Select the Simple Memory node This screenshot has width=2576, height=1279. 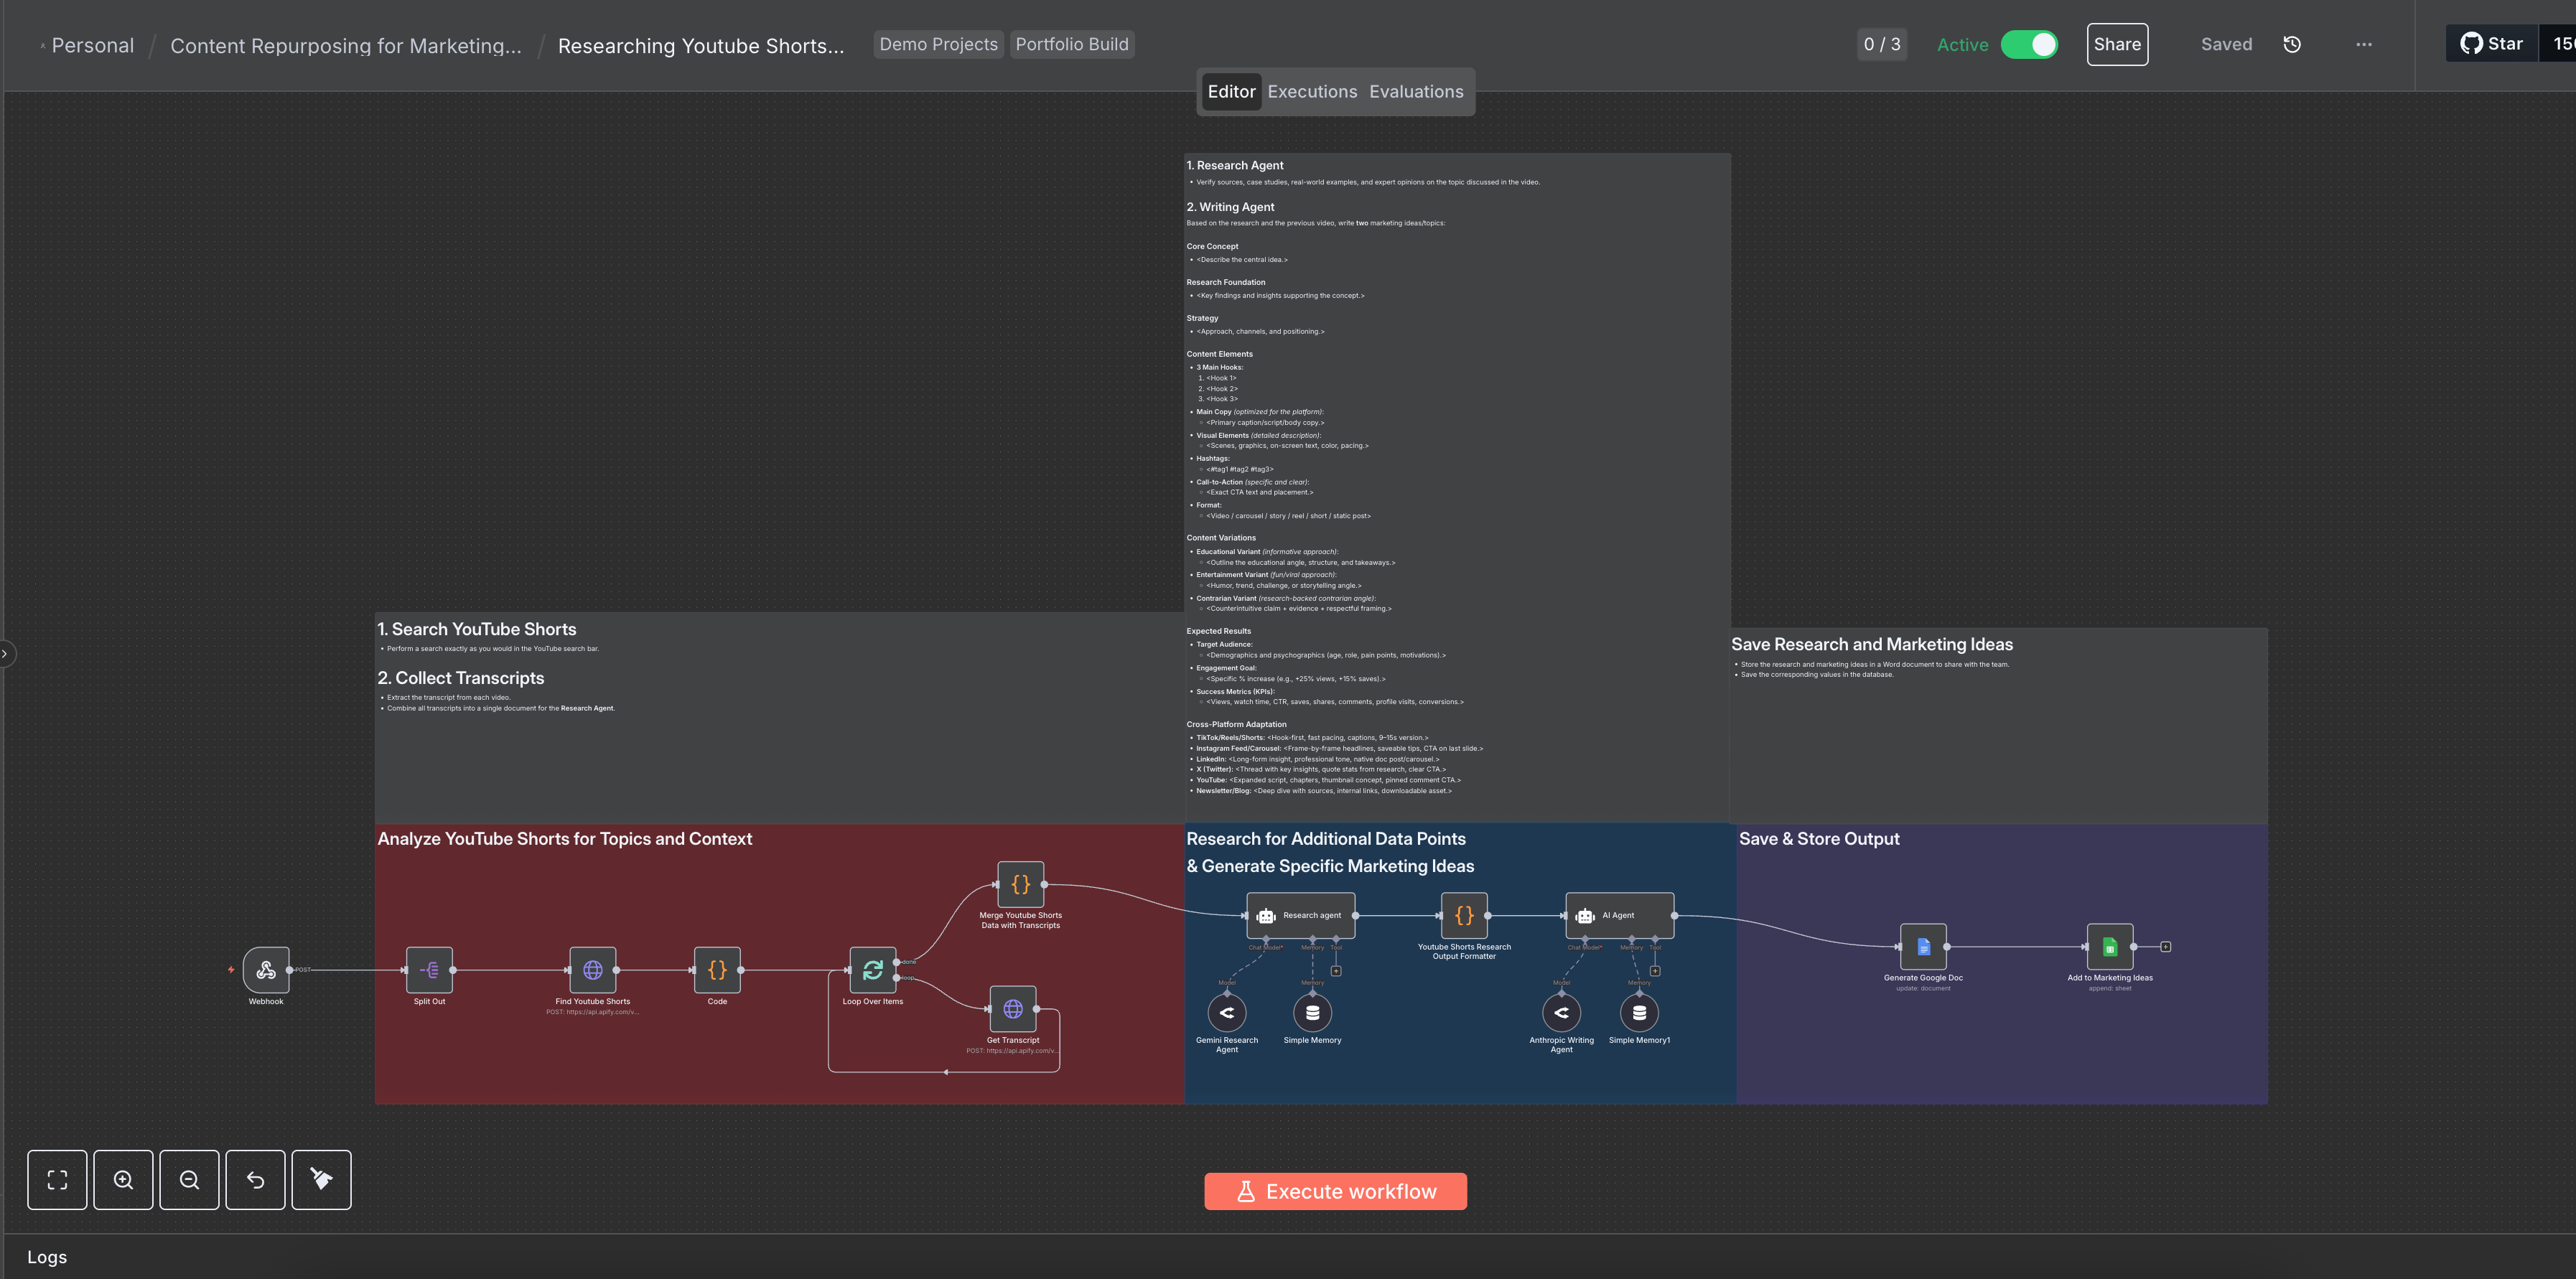tap(1312, 1012)
